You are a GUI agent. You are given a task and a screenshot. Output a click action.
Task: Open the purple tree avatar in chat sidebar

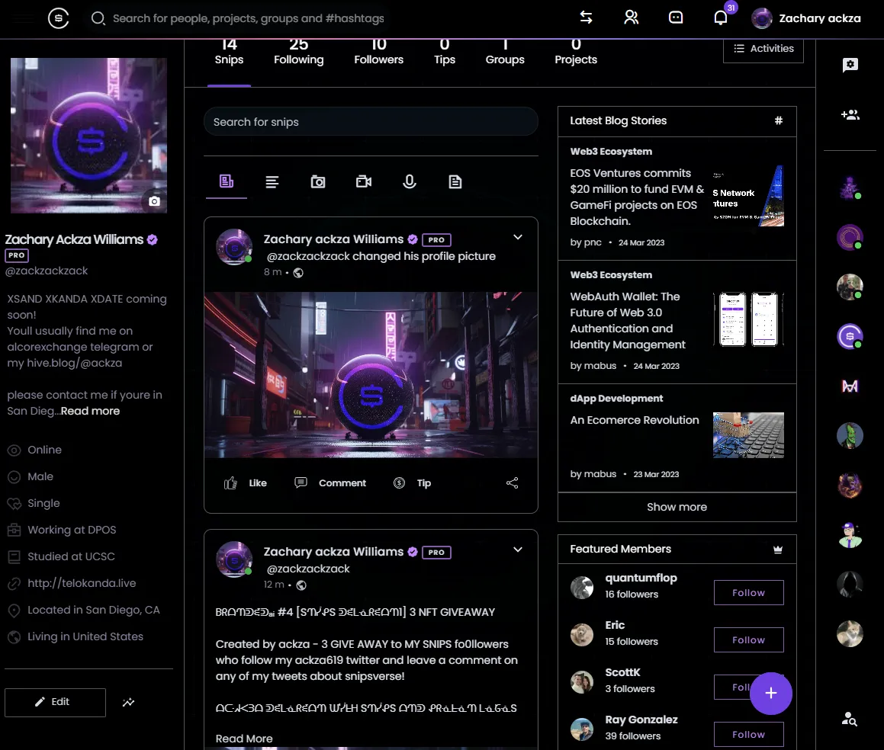[850, 187]
